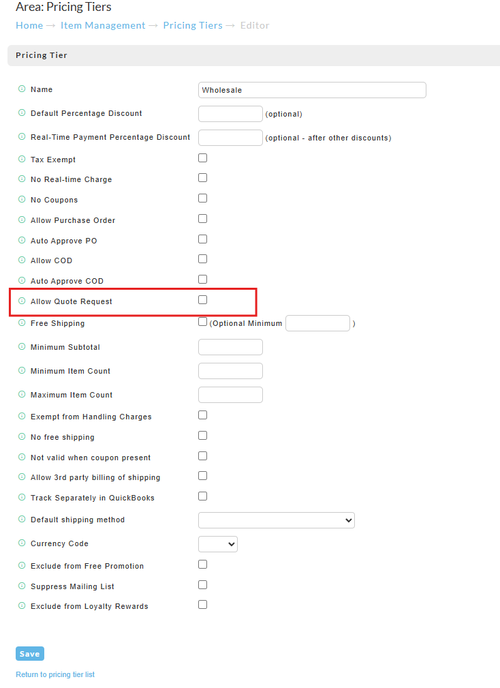Click the info icon beside Minimum Subtotal
The height and width of the screenshot is (688, 500).
22,346
